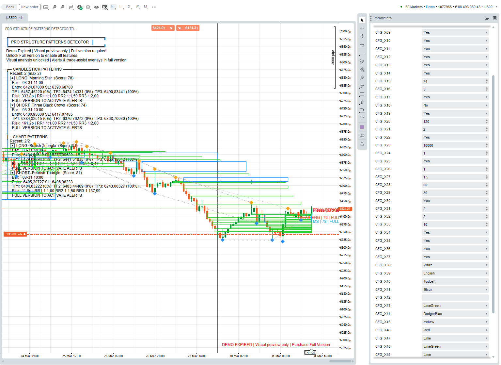Image resolution: width=501 pixels, height=365 pixels.
Task: Click the Back button
Action: pos(10,7)
